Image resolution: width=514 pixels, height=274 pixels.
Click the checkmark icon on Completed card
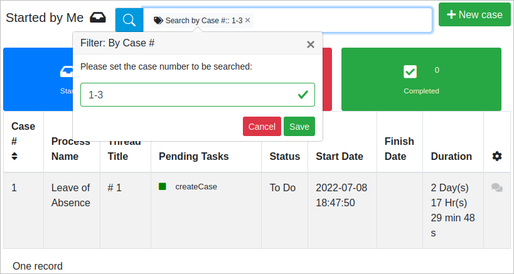pos(410,71)
